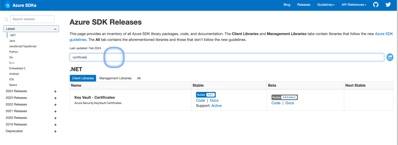The height and width of the screenshot is (145, 398).
Task: Expand the 2020 Releases section
Action: 55,118
